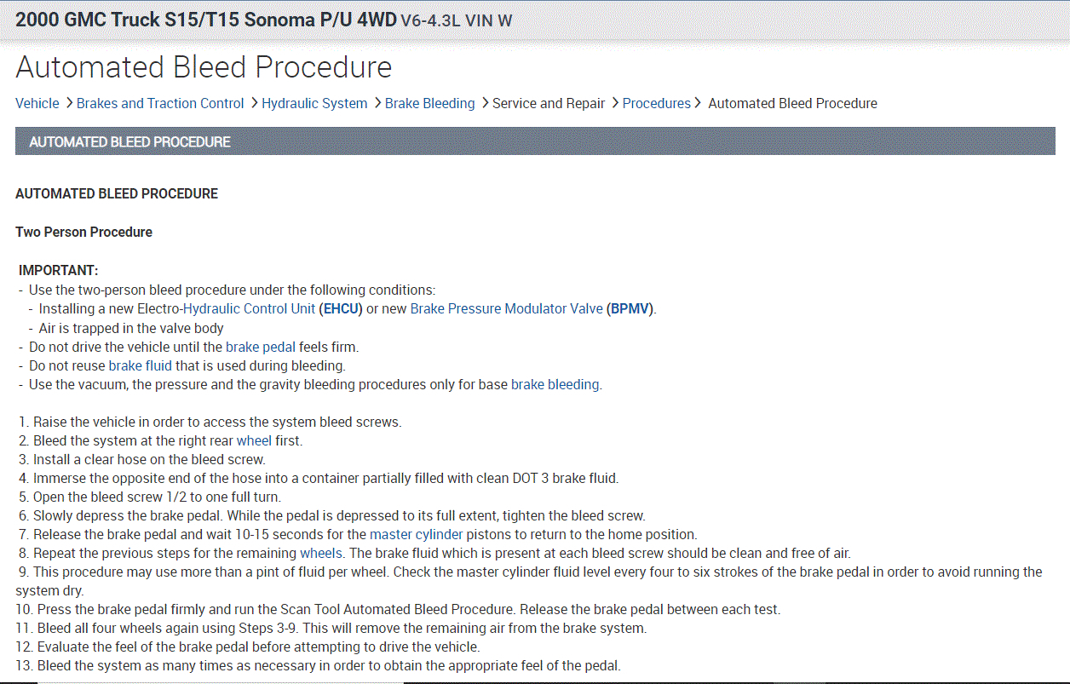Open Brakes and Traction Control breadcrumb
This screenshot has width=1070, height=684.
click(160, 104)
